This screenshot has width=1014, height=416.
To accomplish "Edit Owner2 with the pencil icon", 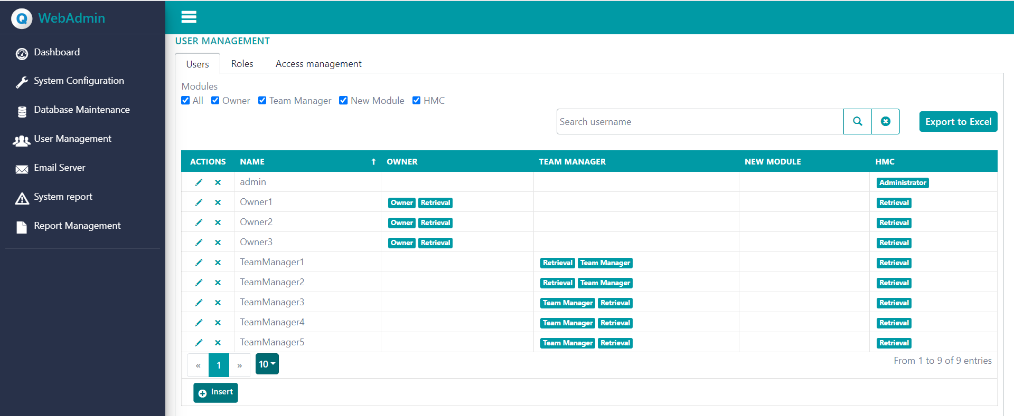I will [199, 222].
